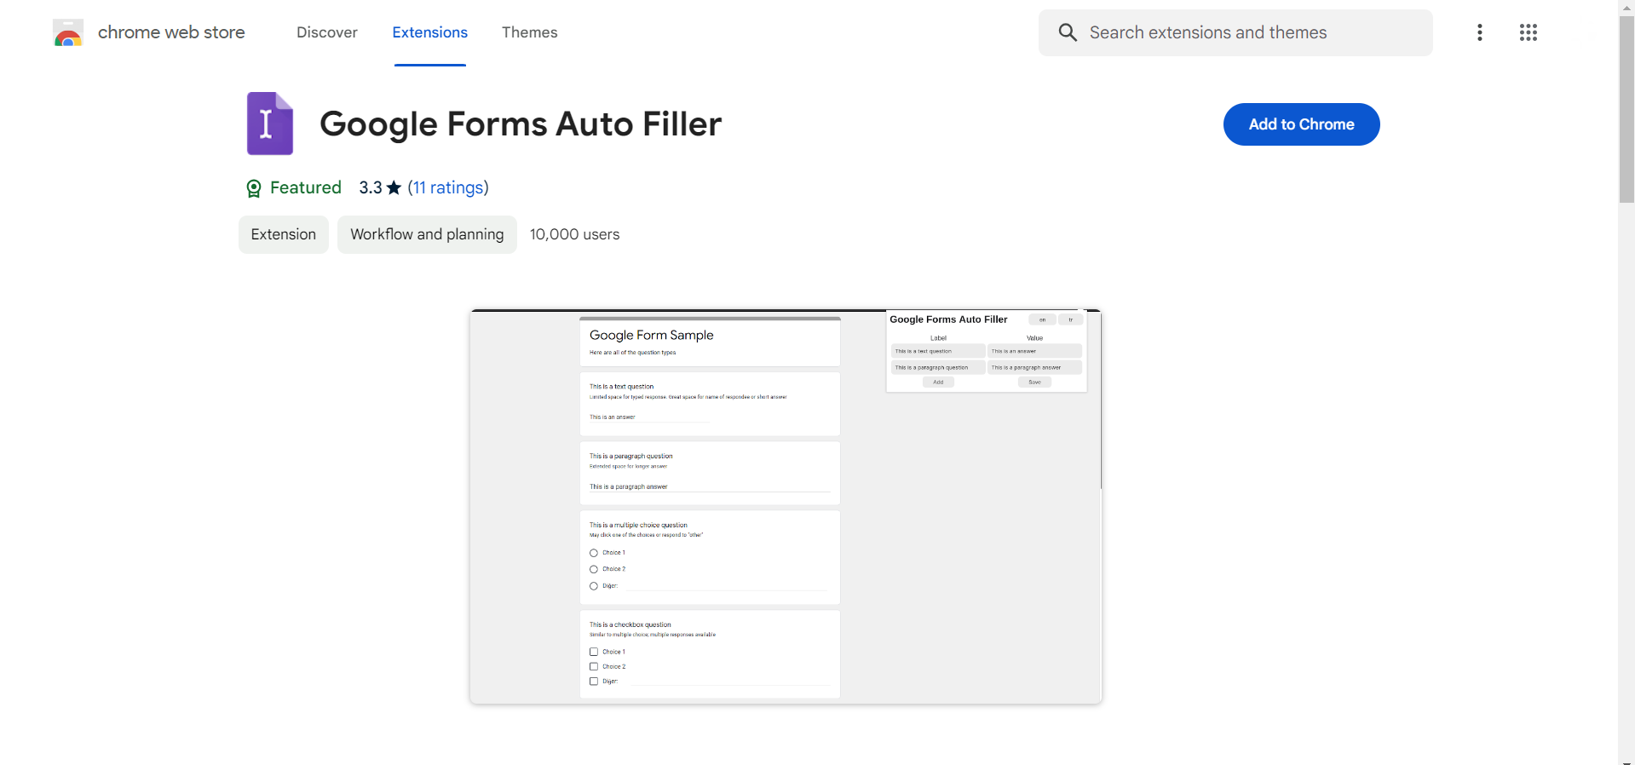1635x765 pixels.
Task: Go to the Themes tab
Action: coord(530,32)
